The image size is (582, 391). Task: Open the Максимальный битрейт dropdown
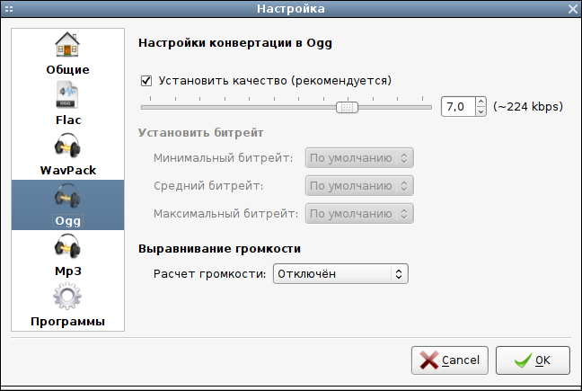click(x=359, y=214)
